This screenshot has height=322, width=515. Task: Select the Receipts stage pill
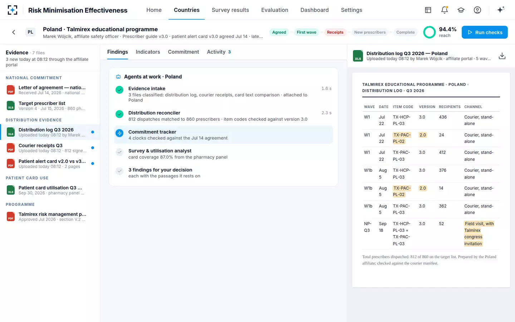[335, 32]
